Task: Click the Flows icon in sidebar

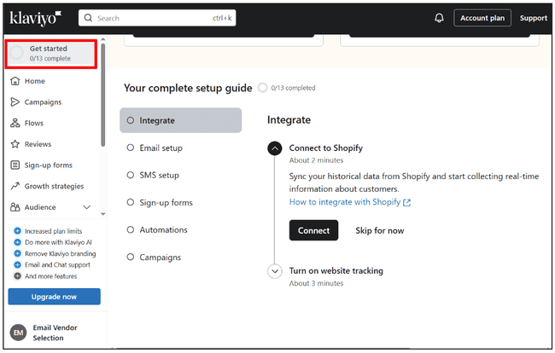Action: pos(15,123)
